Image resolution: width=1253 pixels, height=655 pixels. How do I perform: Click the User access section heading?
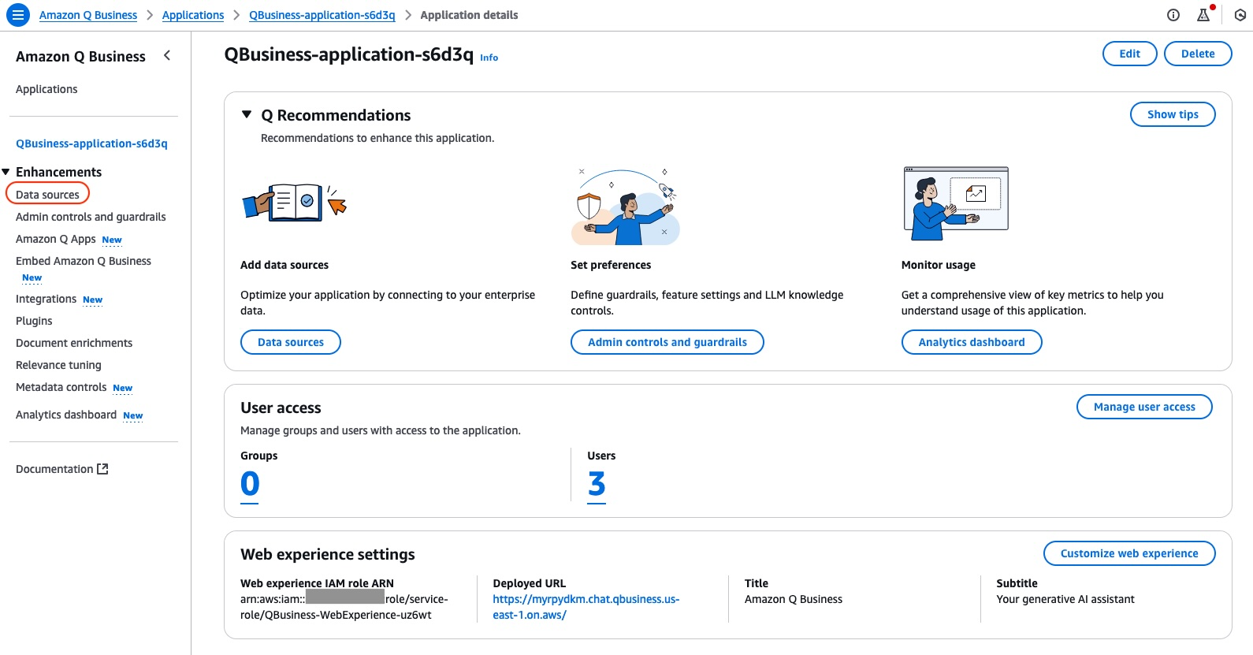coord(281,408)
